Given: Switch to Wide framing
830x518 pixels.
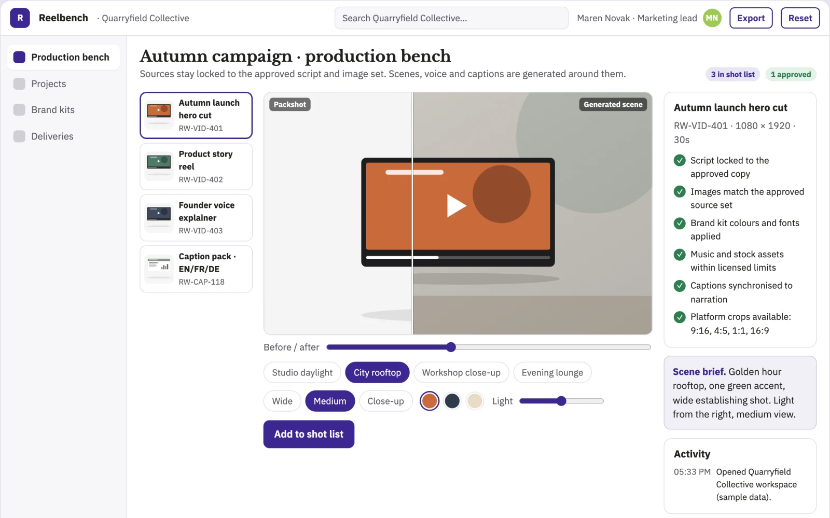Looking at the screenshot, I should click(282, 401).
